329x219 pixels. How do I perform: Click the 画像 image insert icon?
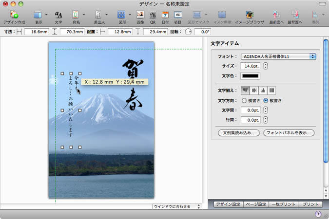[140, 15]
